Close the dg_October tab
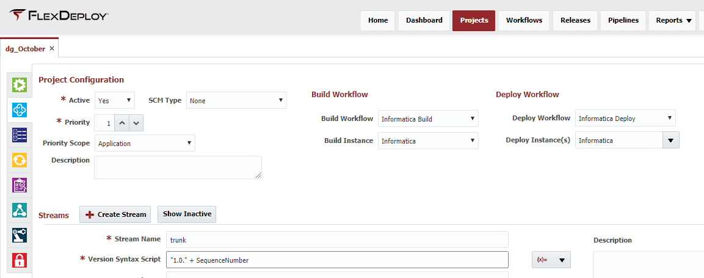 click(52, 48)
